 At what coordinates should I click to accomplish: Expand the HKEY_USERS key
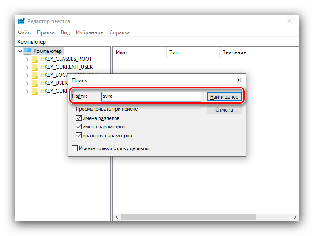(28, 84)
